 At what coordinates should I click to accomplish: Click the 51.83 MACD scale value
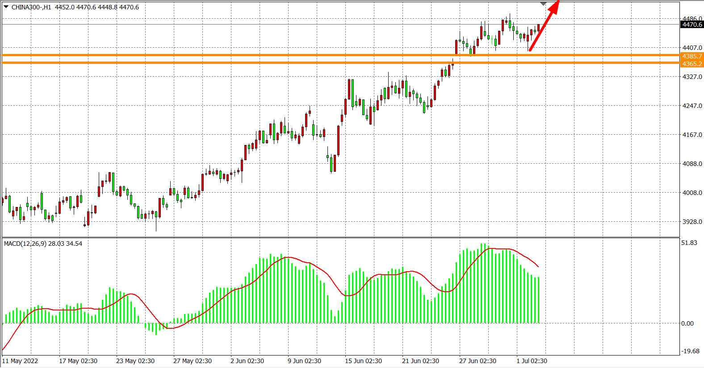click(x=689, y=243)
